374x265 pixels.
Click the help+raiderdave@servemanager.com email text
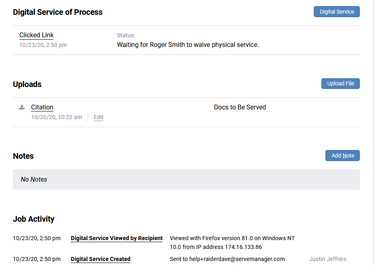point(227,259)
